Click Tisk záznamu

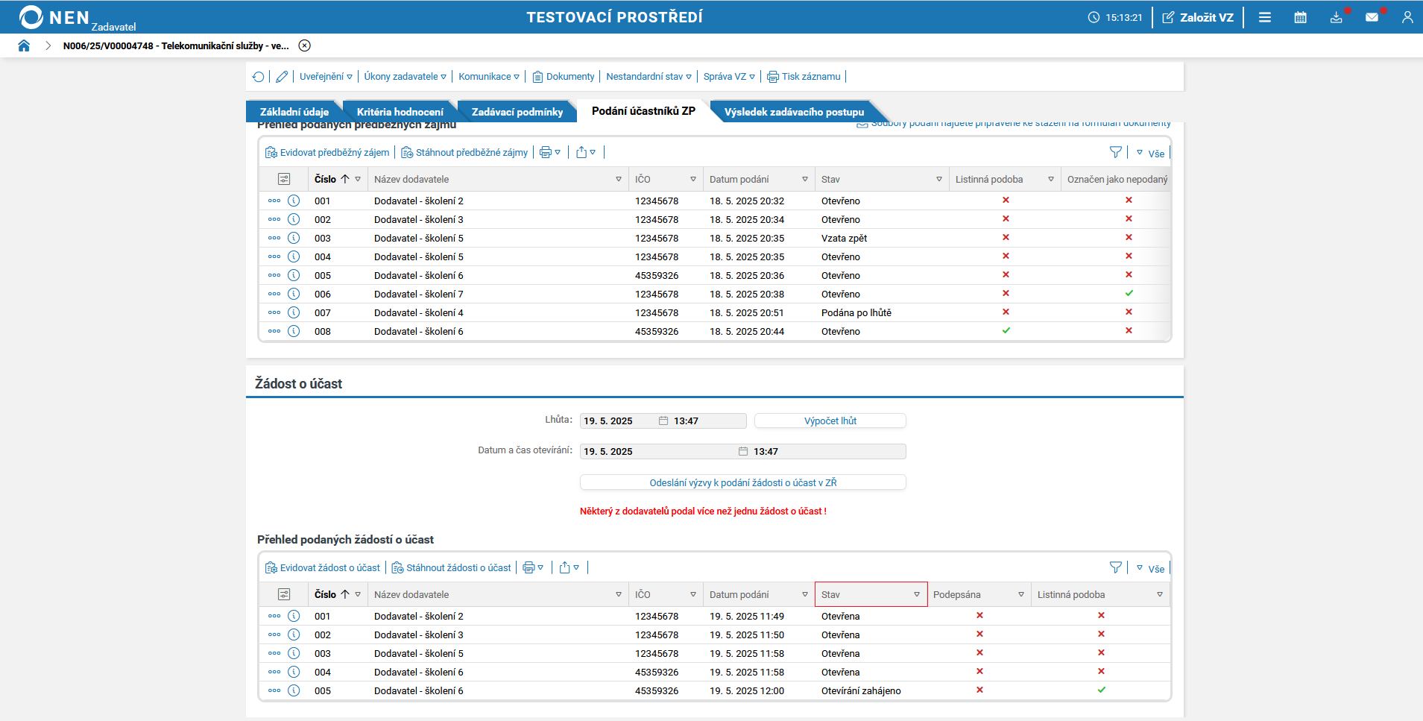click(804, 77)
